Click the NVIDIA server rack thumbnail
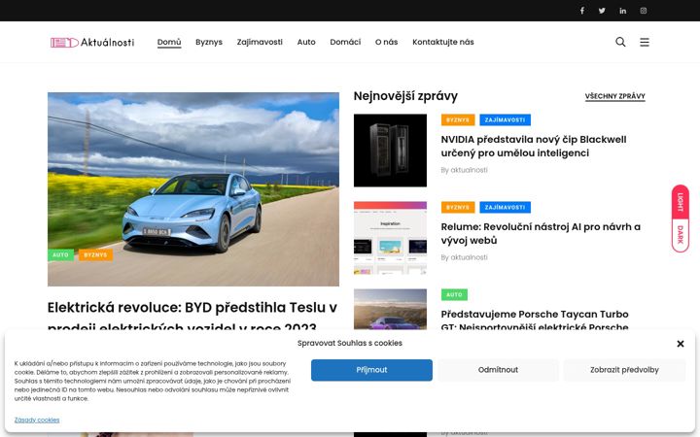Screen dimensions: 700x437 click(390, 151)
